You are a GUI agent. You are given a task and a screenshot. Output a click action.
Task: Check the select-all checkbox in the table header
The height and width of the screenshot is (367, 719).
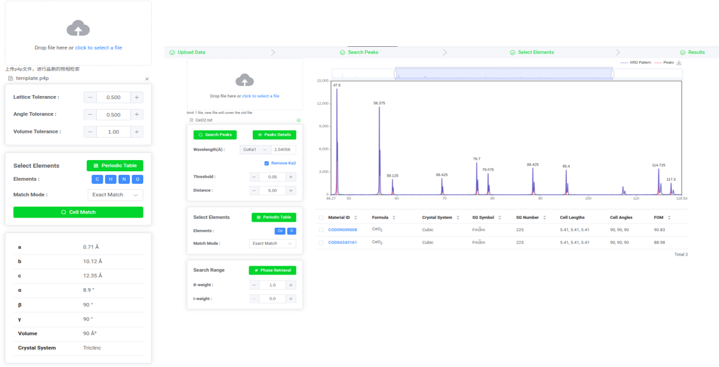(321, 218)
